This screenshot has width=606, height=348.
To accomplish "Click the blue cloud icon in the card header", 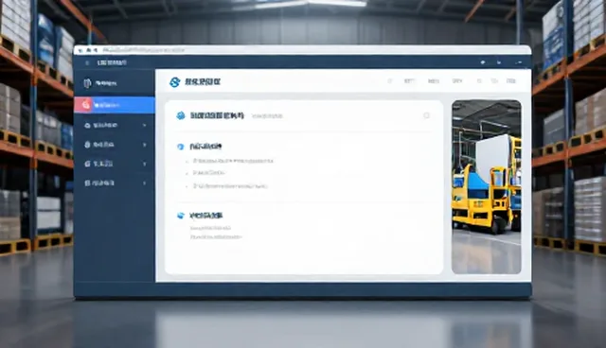I will [x=181, y=115].
